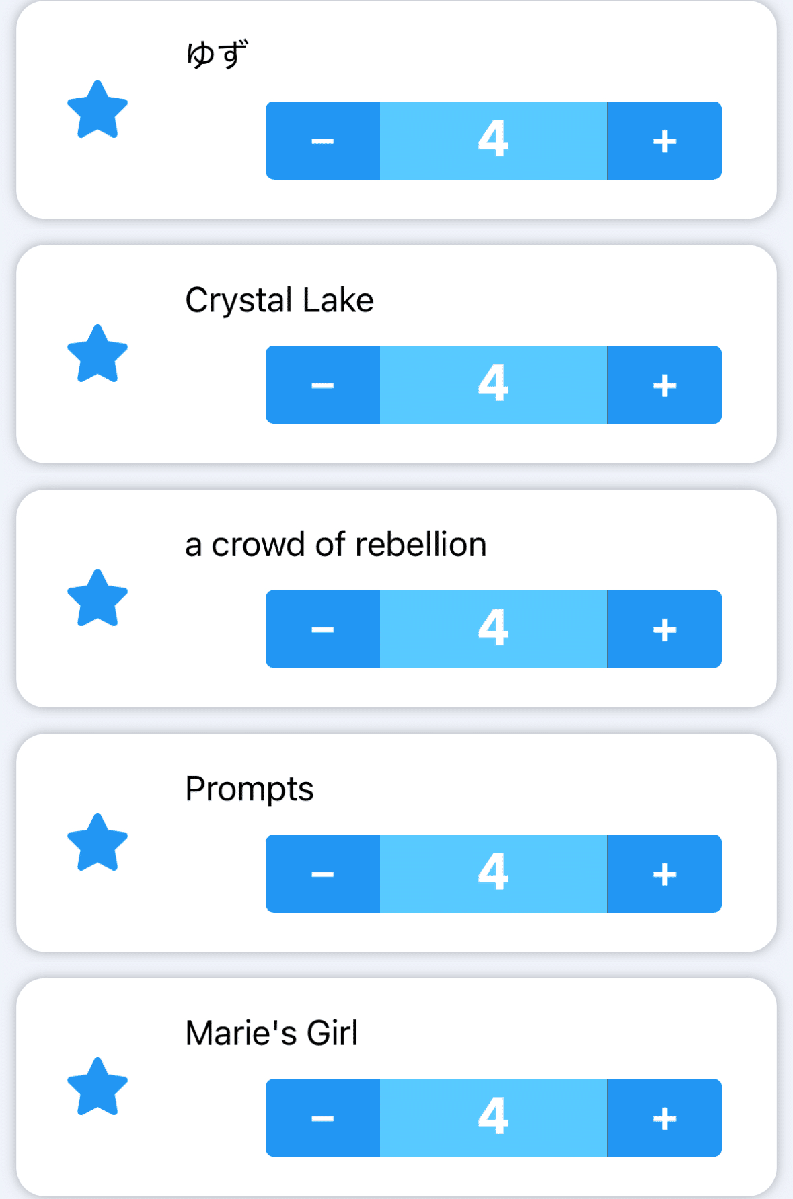This screenshot has height=1199, width=793.
Task: Lower Marie's Girl count by one
Action: (323, 1118)
